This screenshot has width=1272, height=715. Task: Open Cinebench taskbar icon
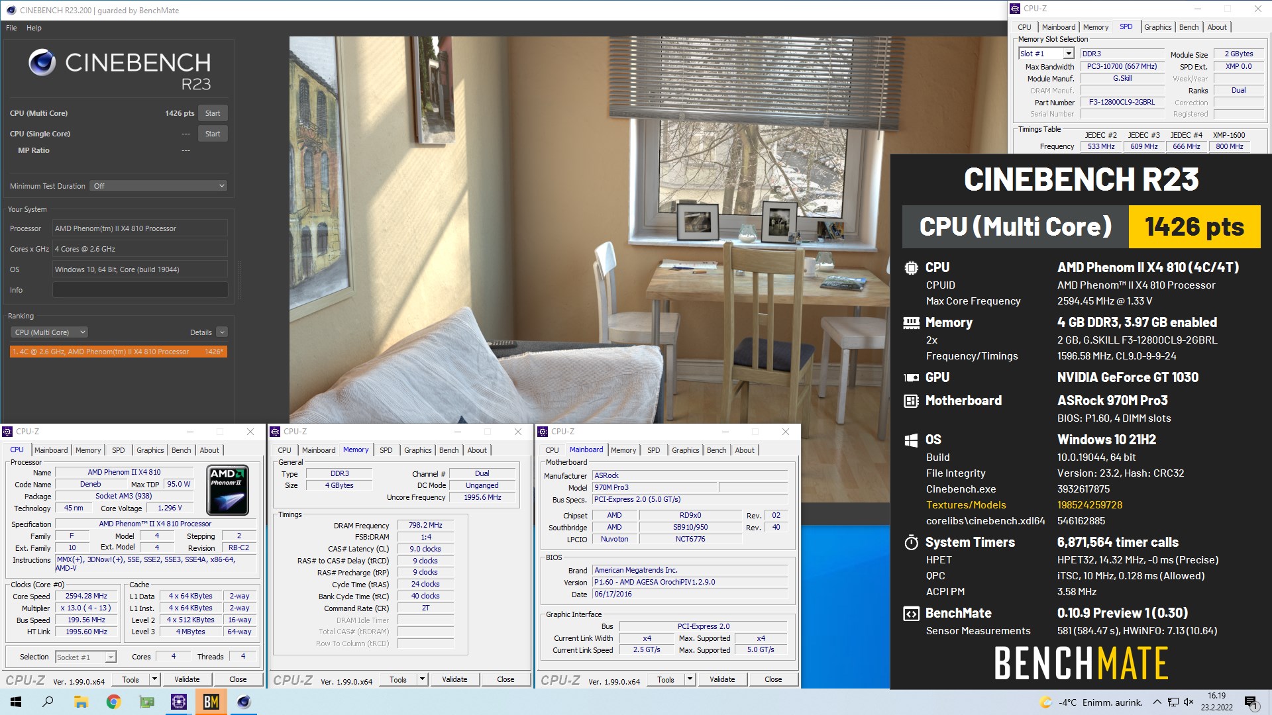tap(244, 702)
